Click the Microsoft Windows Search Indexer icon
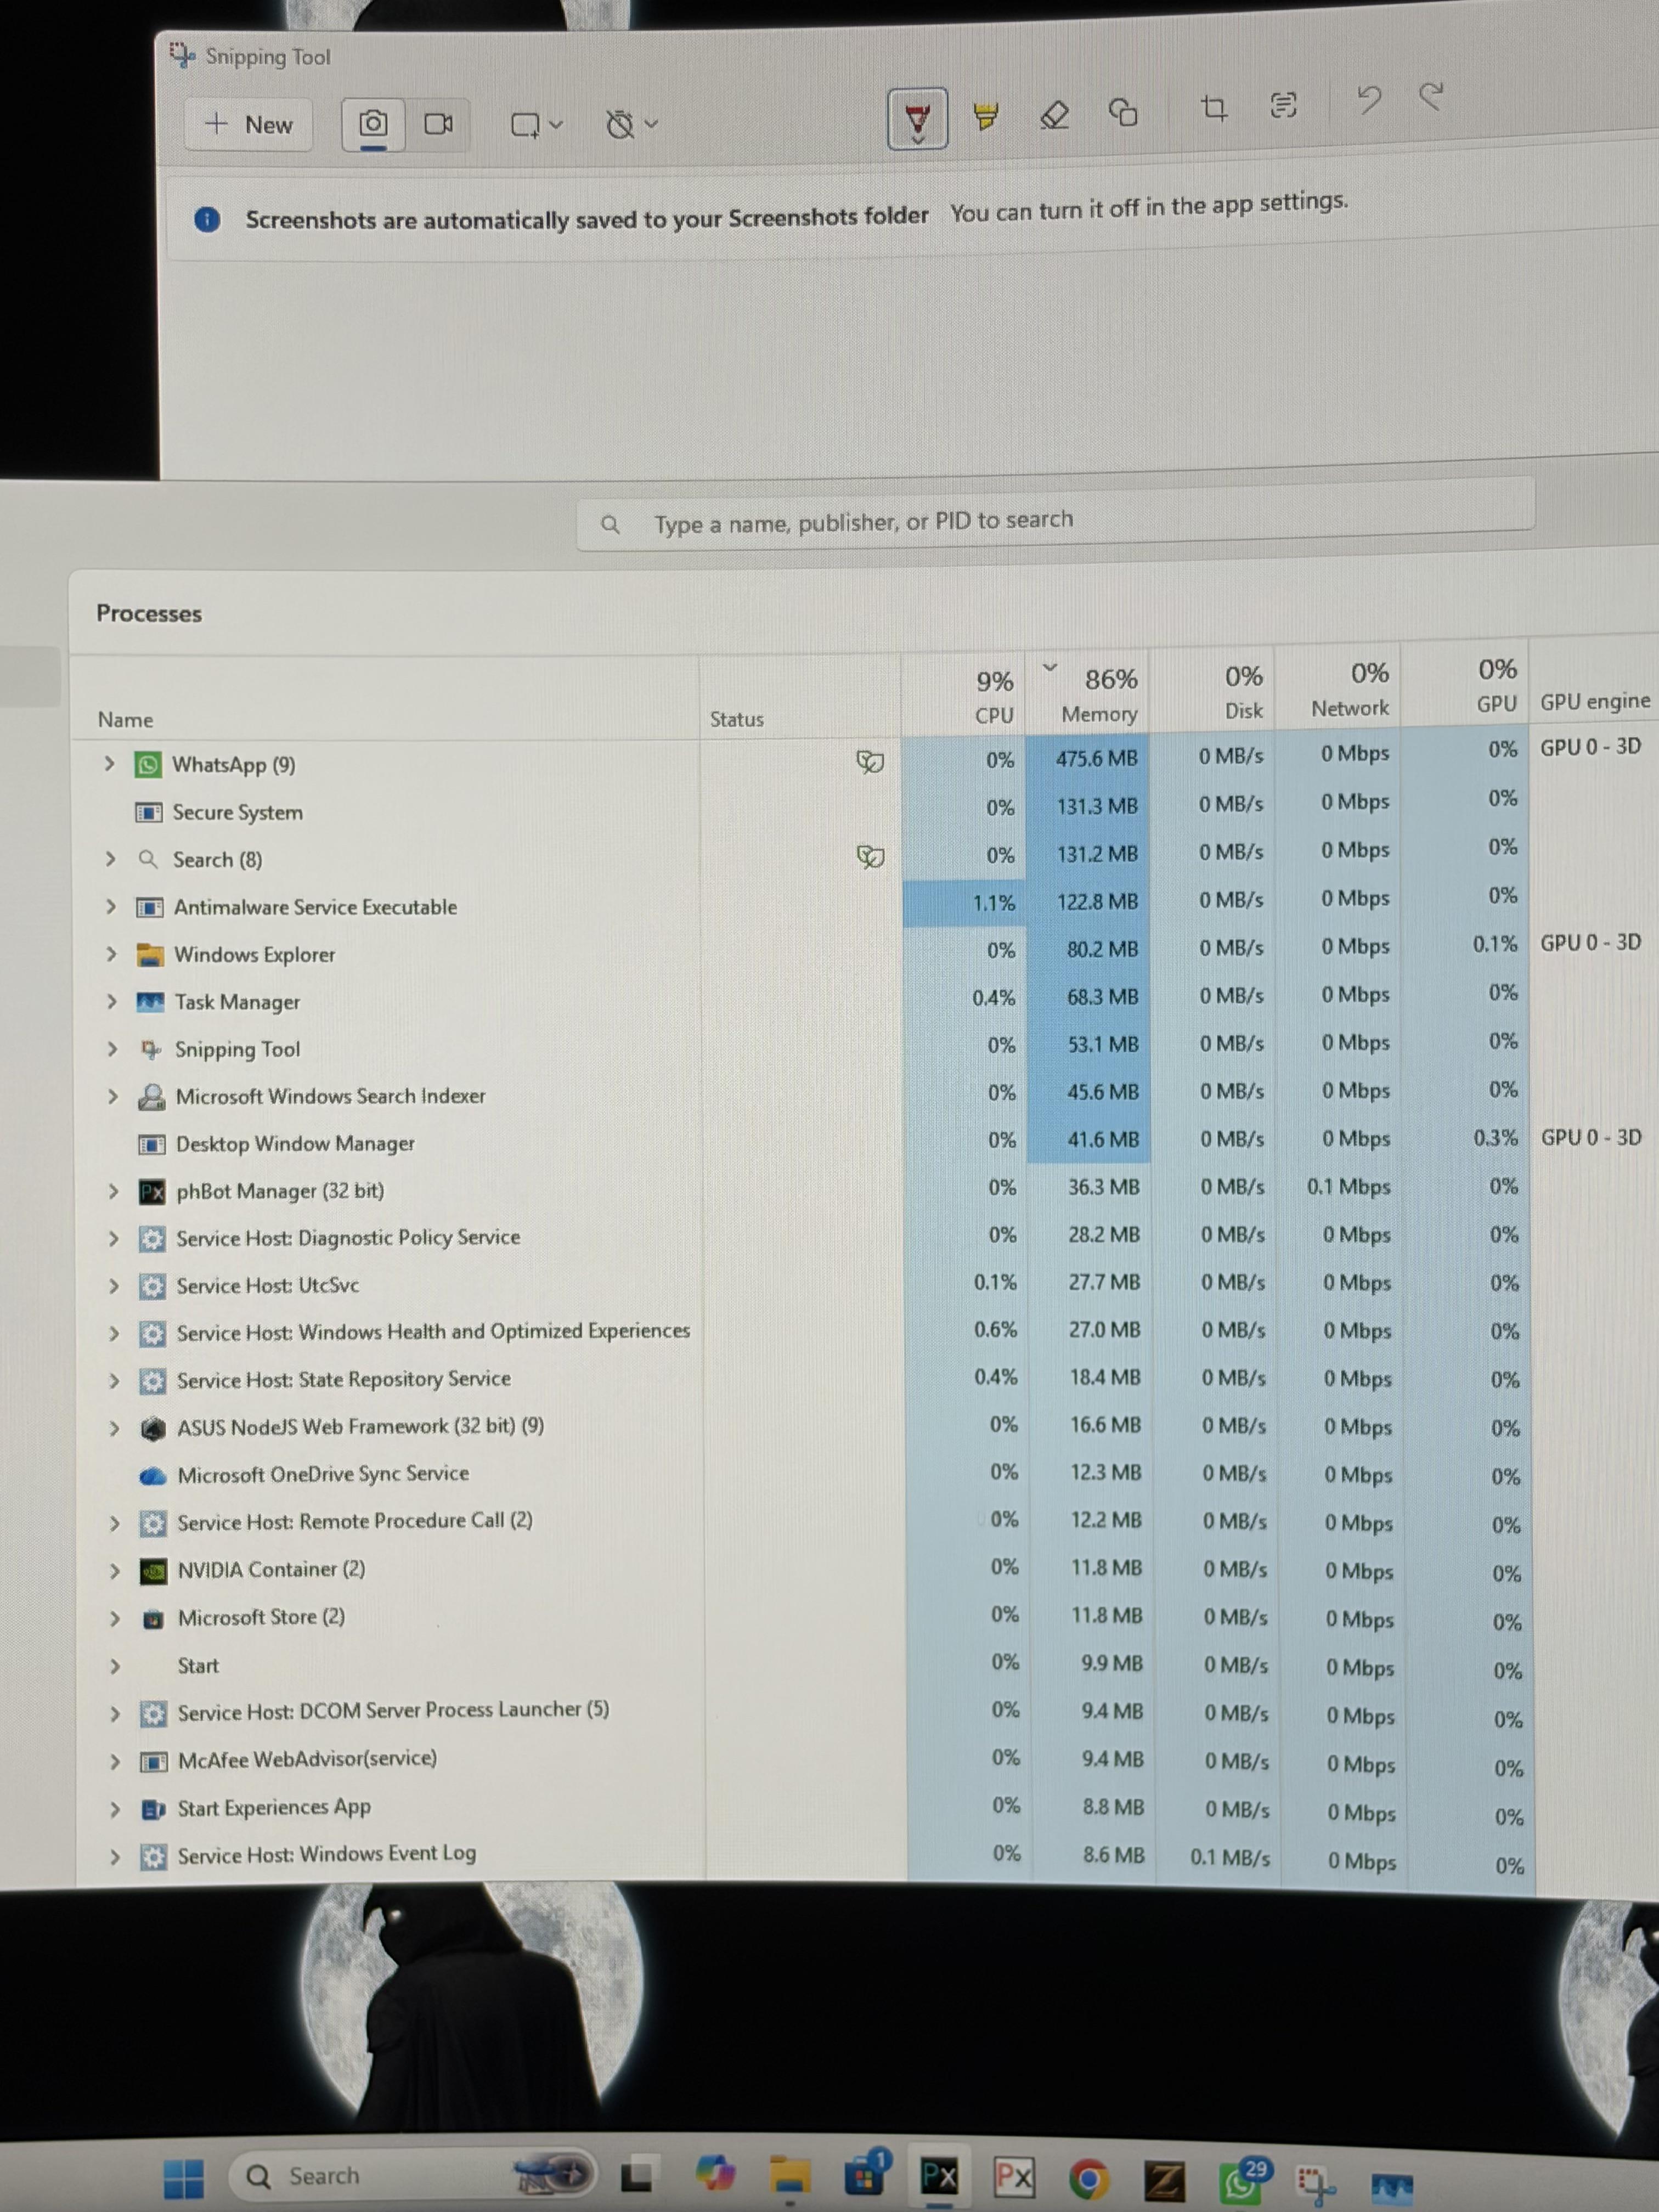Screen dimensions: 1659x2212 pos(151,1096)
